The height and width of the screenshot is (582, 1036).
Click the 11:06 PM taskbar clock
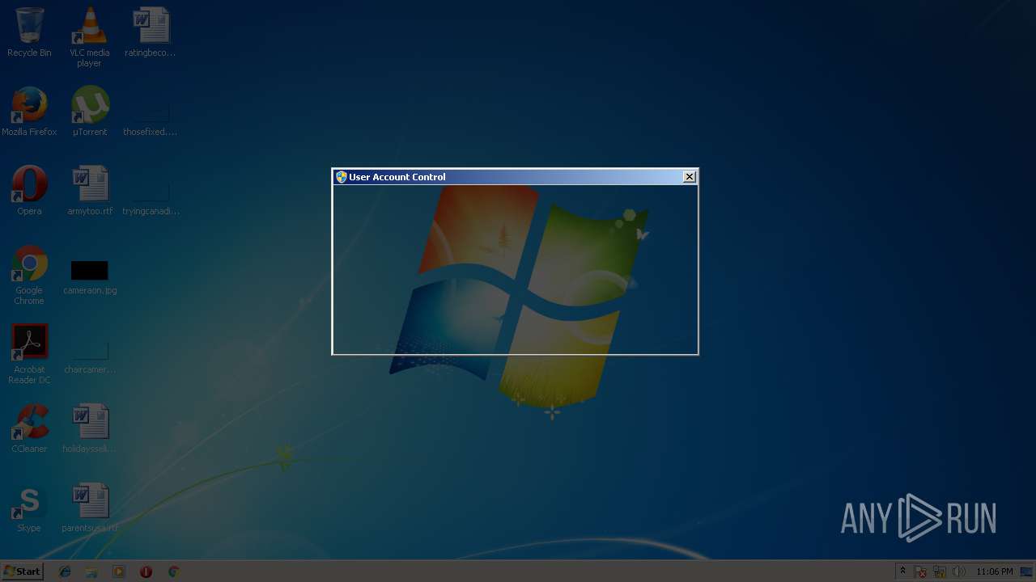click(994, 571)
